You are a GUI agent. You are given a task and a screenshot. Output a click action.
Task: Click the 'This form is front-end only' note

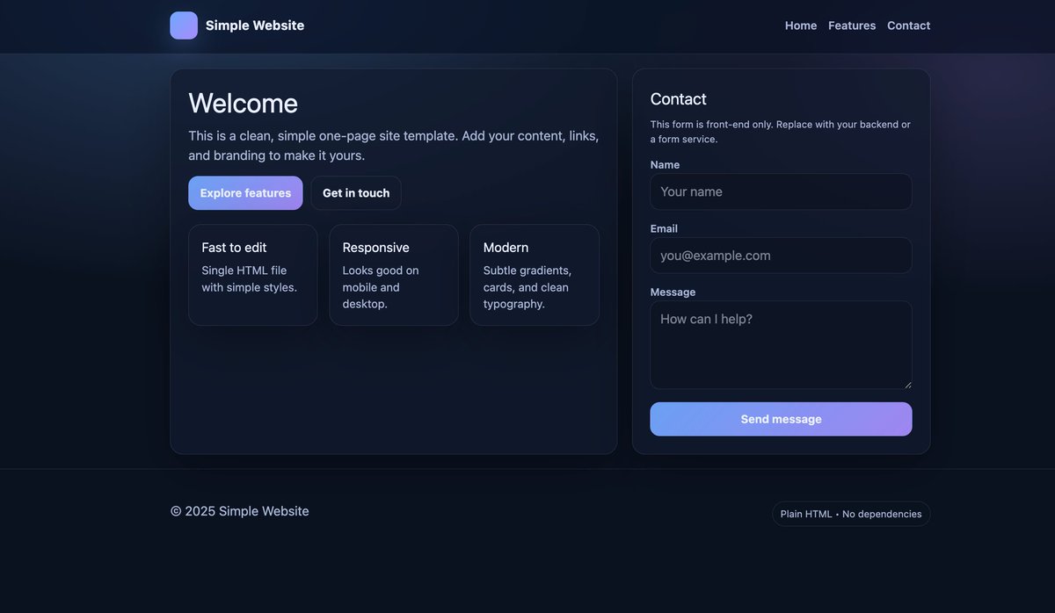coord(781,132)
